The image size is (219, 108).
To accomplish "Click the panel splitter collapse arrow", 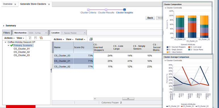I will (x=51, y=70).
